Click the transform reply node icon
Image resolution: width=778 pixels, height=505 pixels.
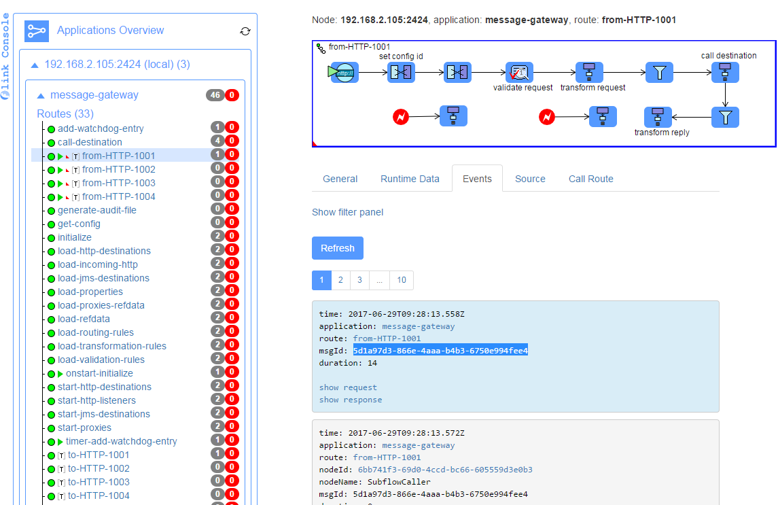point(657,117)
